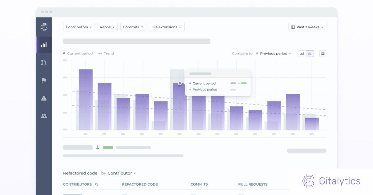This screenshot has height=195, width=373.
Task: Open the contributors people icon in sidebar
Action: 44,116
